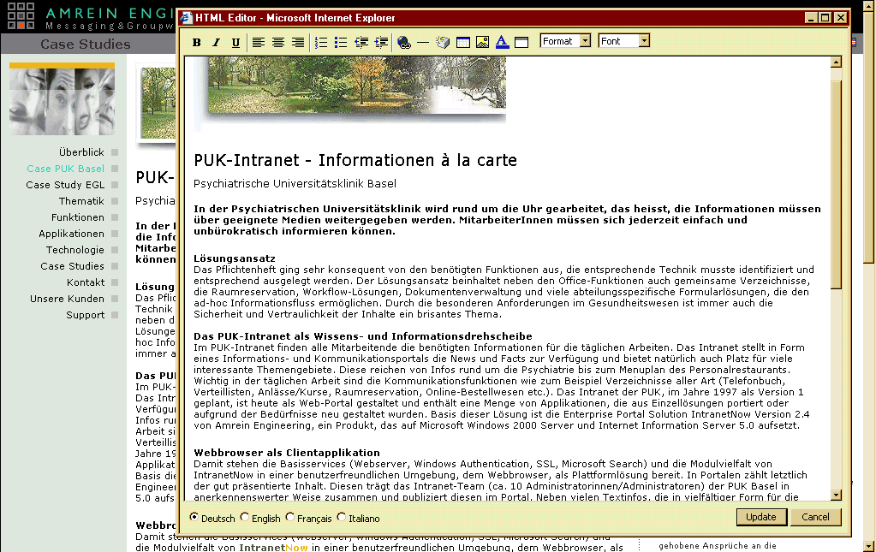Open Überblick in the sidebar menu
Screen dimensions: 876x552
pos(81,152)
